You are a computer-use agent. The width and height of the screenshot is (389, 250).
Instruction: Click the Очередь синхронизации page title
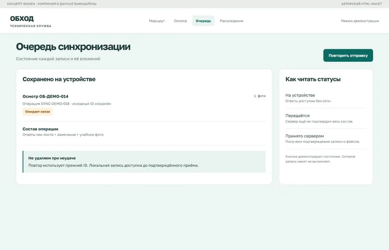73,47
